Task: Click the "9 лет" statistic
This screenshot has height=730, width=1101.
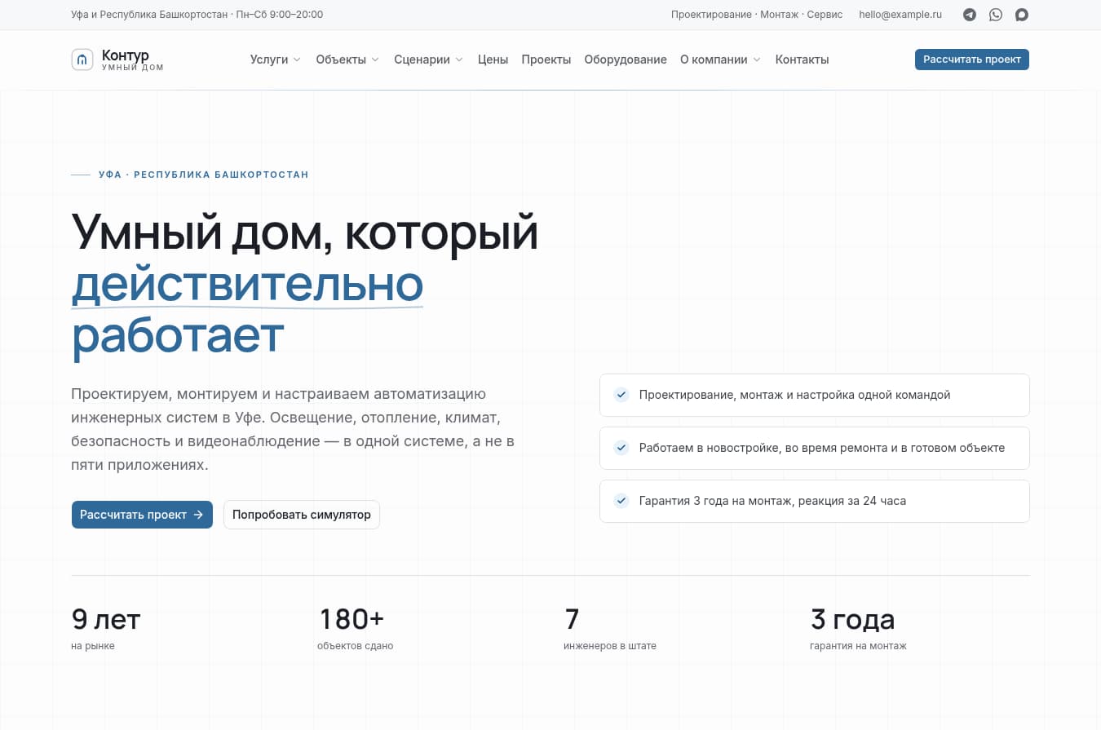Action: click(106, 620)
